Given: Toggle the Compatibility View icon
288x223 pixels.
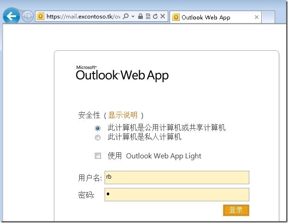Looking at the screenshot, I should tap(147, 17).
